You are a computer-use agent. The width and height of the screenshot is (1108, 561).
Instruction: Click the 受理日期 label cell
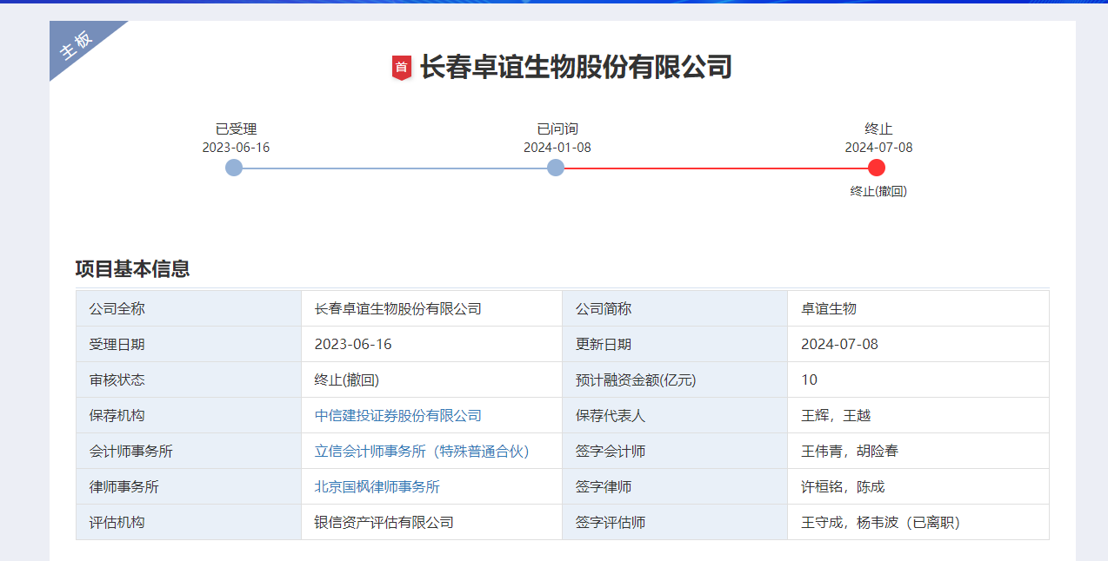[x=189, y=344]
